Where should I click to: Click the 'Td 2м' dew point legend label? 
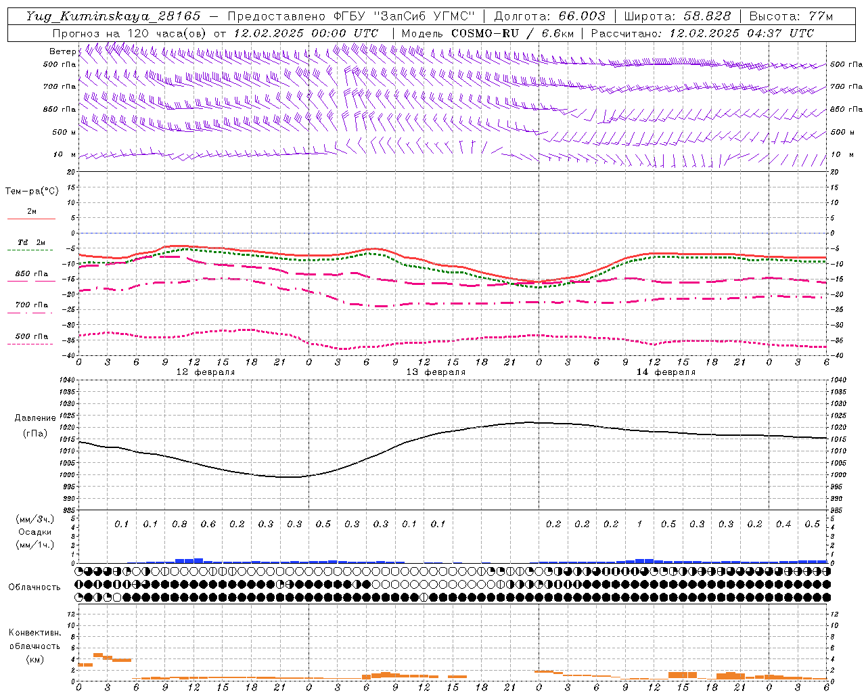31,242
